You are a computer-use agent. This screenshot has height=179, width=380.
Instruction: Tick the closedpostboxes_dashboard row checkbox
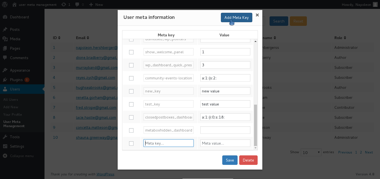point(131,117)
